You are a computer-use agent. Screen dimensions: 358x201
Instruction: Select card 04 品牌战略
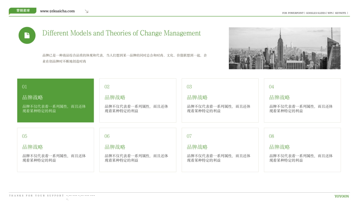(x=302, y=100)
